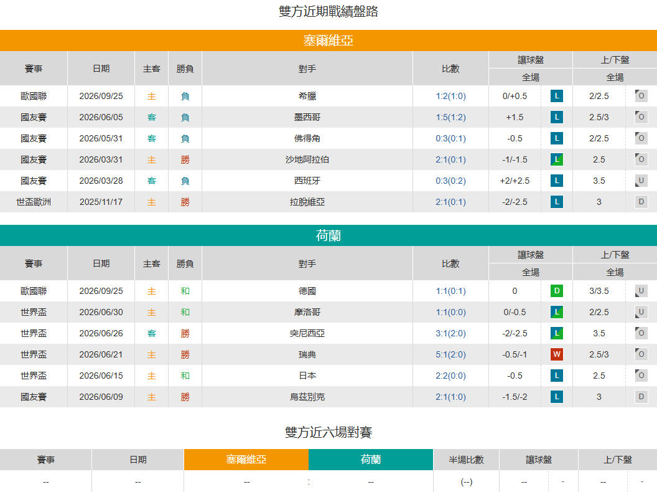Open the 3:1(2:0) score against 突尼西亞
The height and width of the screenshot is (492, 657).
pos(450,333)
